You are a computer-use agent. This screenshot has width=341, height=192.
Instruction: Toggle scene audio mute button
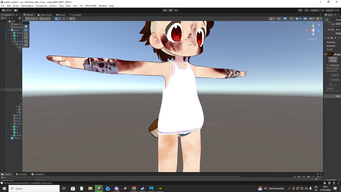tap(291, 19)
